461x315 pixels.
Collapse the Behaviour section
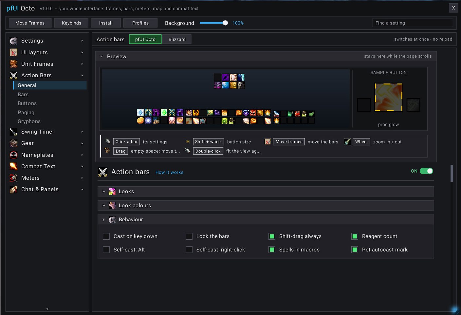coord(266,220)
